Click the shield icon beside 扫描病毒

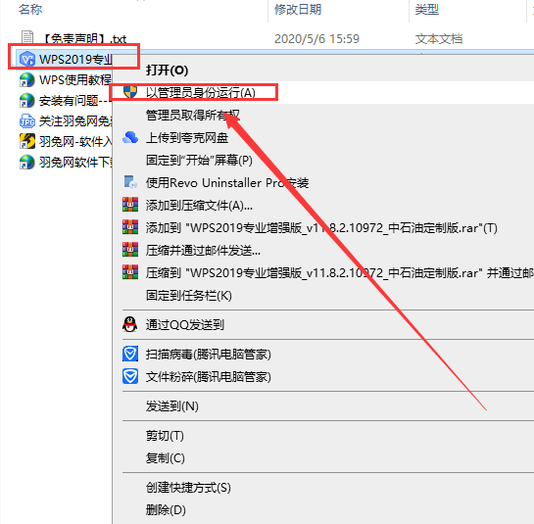point(130,355)
